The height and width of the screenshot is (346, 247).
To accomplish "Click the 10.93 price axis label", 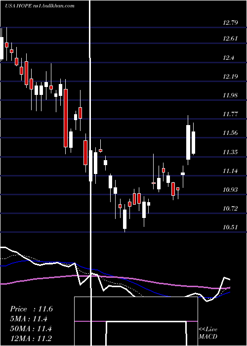I will 231,189.
